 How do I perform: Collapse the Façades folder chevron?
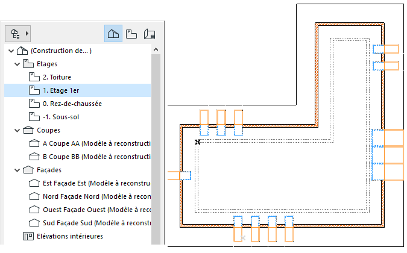coord(17,170)
